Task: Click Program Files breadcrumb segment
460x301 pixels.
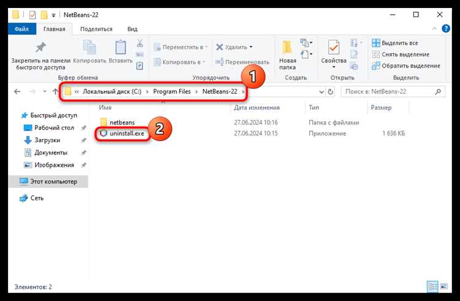Action: pos(172,91)
